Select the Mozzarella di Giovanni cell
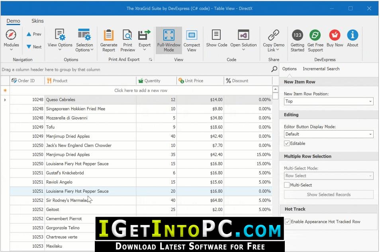 (90, 118)
